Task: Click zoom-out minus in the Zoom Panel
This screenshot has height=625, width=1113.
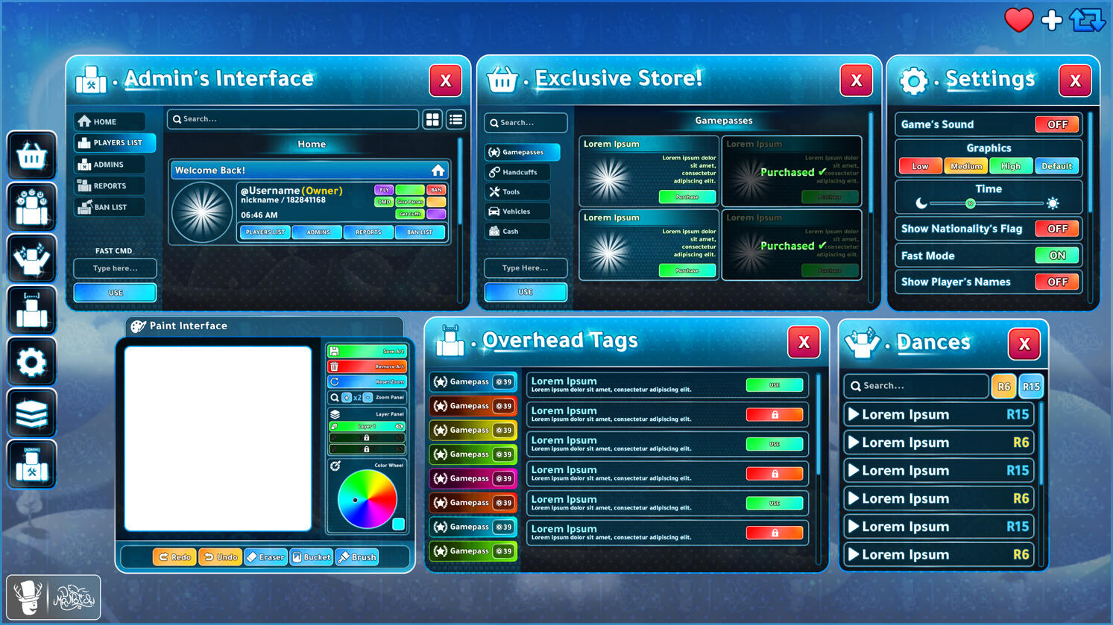Action: (368, 398)
